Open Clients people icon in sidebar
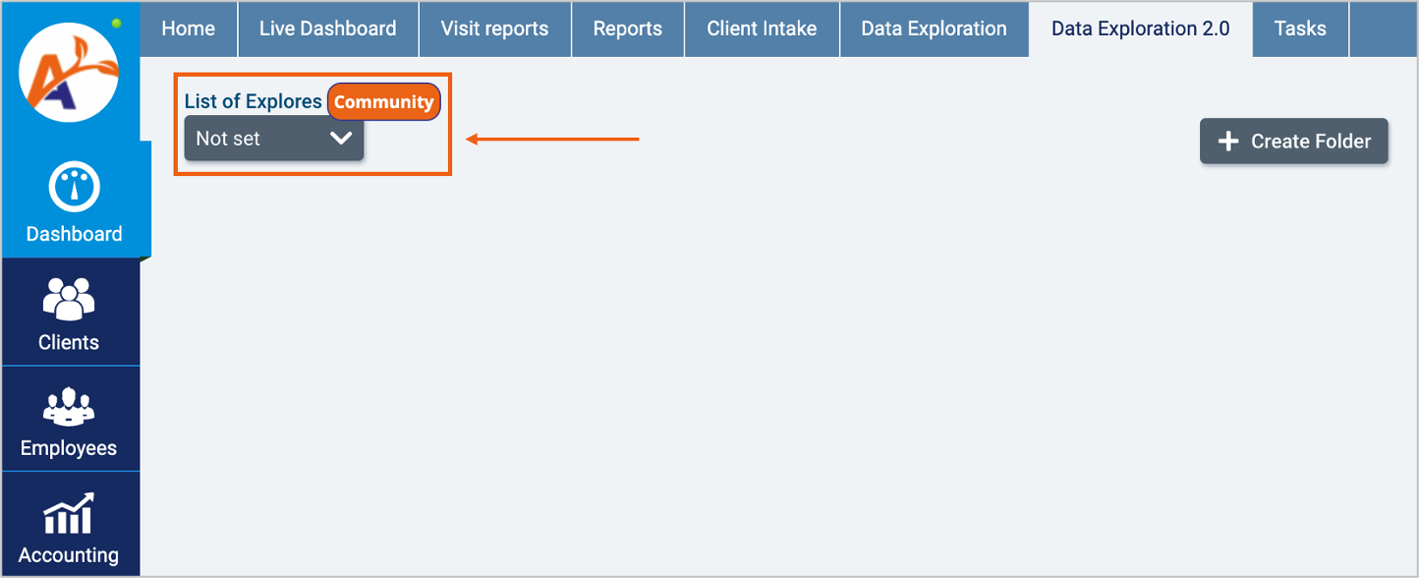1419x578 pixels. click(69, 298)
